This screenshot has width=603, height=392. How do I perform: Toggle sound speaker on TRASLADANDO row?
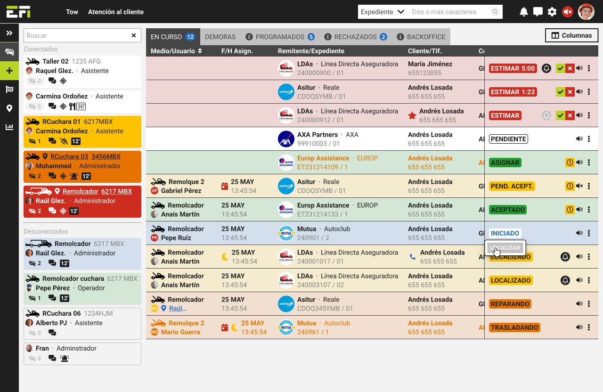[x=579, y=327]
